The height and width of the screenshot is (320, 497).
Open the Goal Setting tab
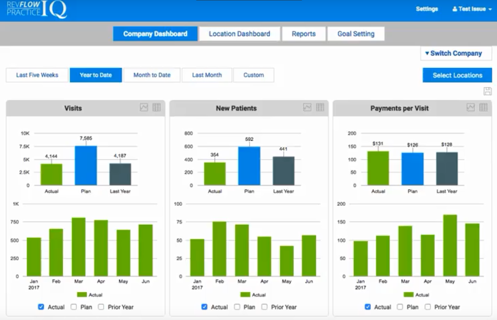pyautogui.click(x=356, y=34)
